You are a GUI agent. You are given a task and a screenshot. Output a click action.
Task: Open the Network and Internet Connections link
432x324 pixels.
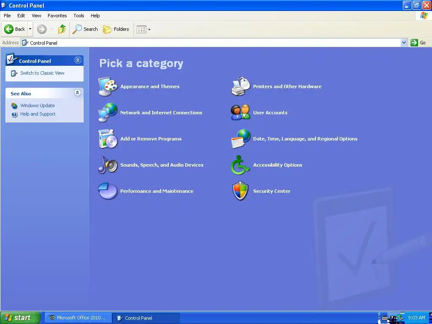[x=161, y=112]
